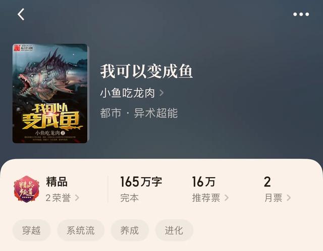Select the 进化 tag
This screenshot has width=323, height=251.
(x=174, y=230)
